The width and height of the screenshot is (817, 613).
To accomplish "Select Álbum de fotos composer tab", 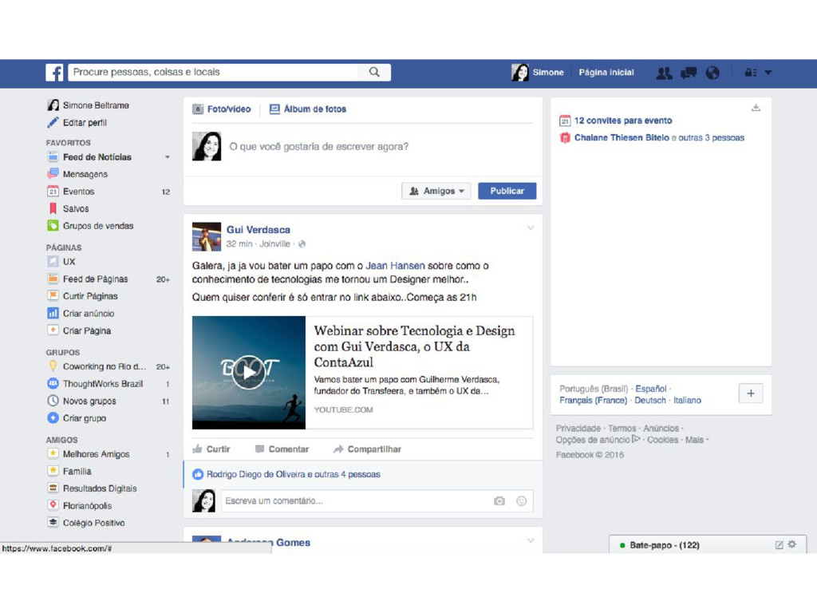I will pyautogui.click(x=307, y=109).
